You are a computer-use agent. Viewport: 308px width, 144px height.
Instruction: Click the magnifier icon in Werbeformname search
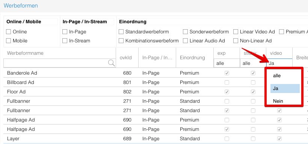[112, 63]
